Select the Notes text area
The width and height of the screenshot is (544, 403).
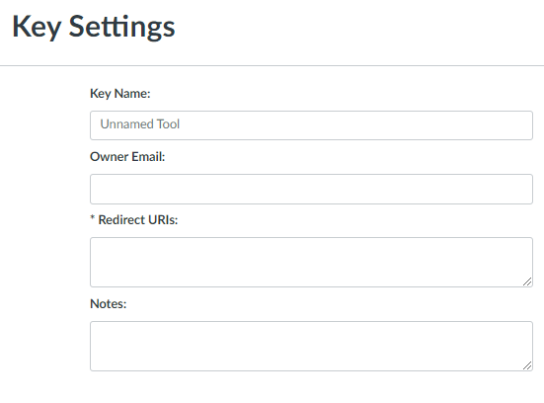point(311,346)
